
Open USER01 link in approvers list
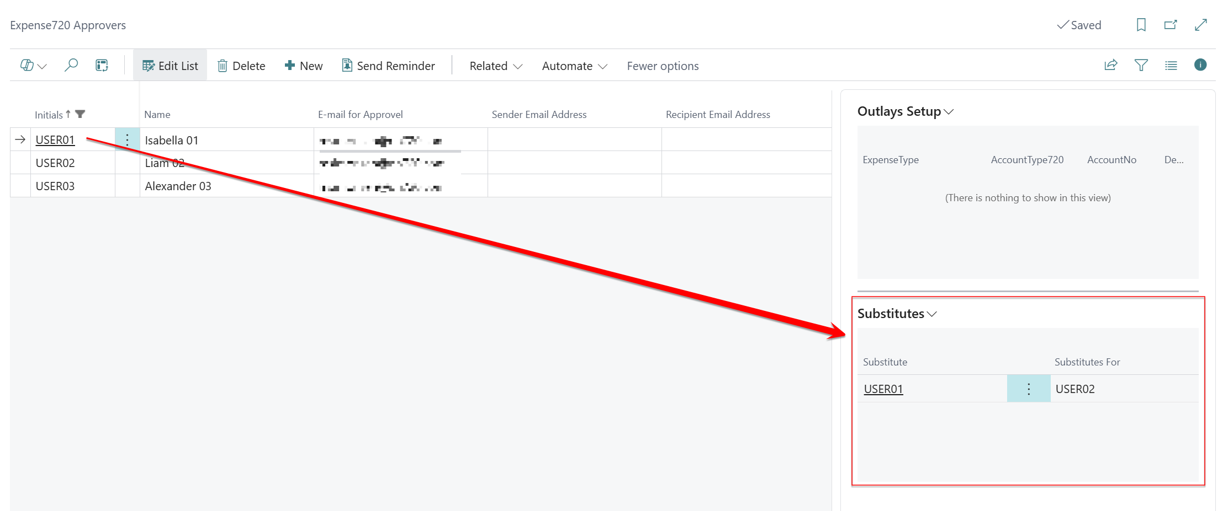(x=55, y=140)
